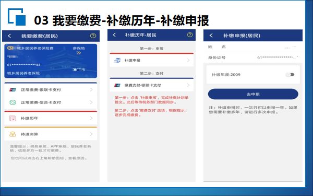Open help icon on 补缴历年-居民 header
Image resolution: width=313 pixels, height=196 pixels.
[x=190, y=35]
